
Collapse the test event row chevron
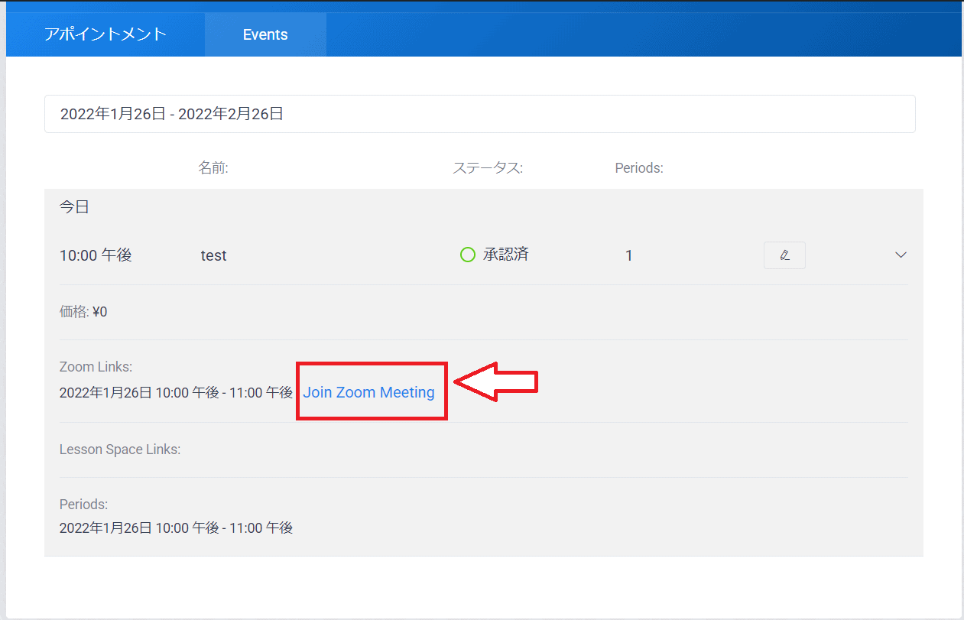(901, 255)
